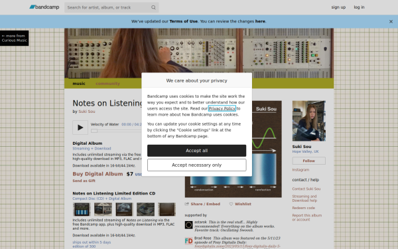Click the 'contact / help' heading
The image size is (398, 249).
tap(306, 180)
